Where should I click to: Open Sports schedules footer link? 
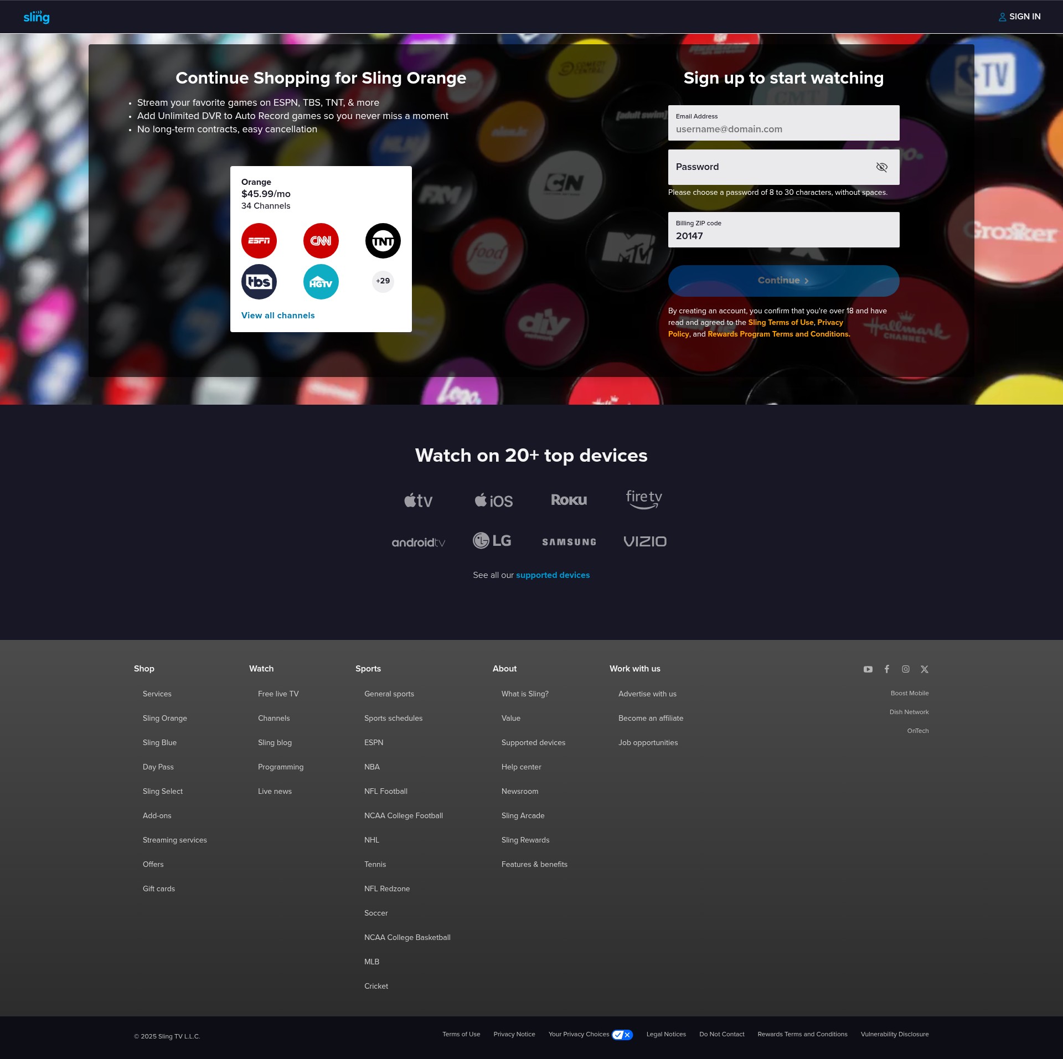click(394, 718)
